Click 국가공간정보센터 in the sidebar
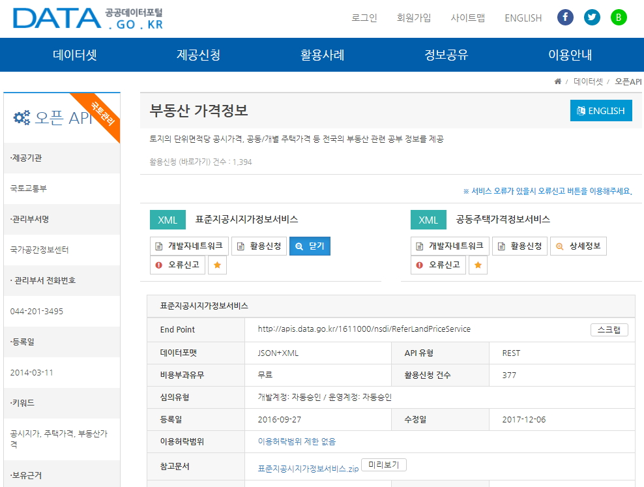This screenshot has width=644, height=487. (39, 250)
